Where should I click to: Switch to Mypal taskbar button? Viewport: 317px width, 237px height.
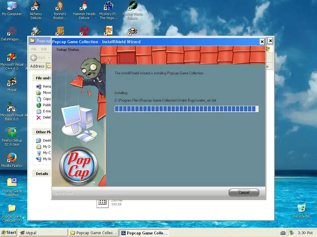click(43, 233)
